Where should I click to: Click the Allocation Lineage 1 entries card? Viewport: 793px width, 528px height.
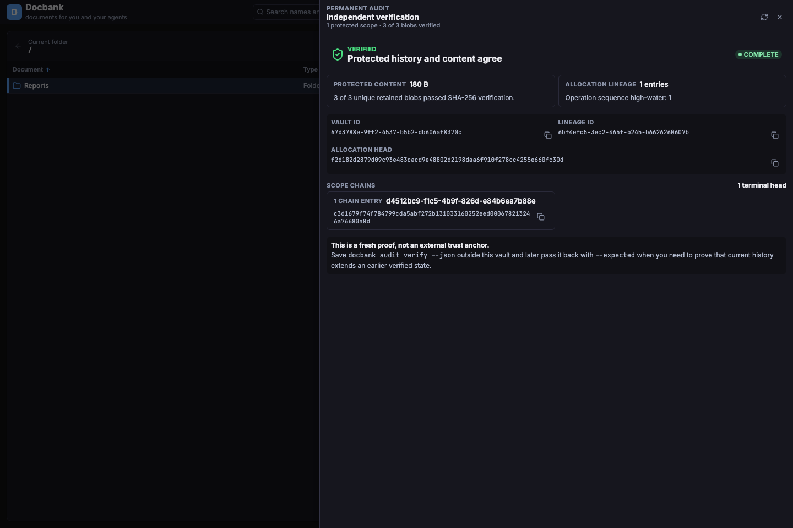(x=672, y=91)
